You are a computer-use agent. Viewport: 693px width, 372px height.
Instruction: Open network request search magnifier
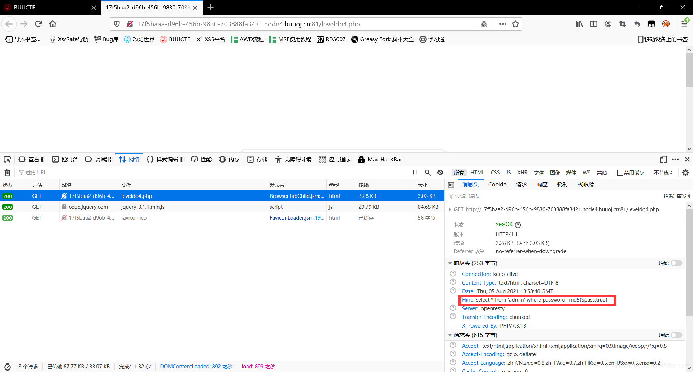pos(428,173)
